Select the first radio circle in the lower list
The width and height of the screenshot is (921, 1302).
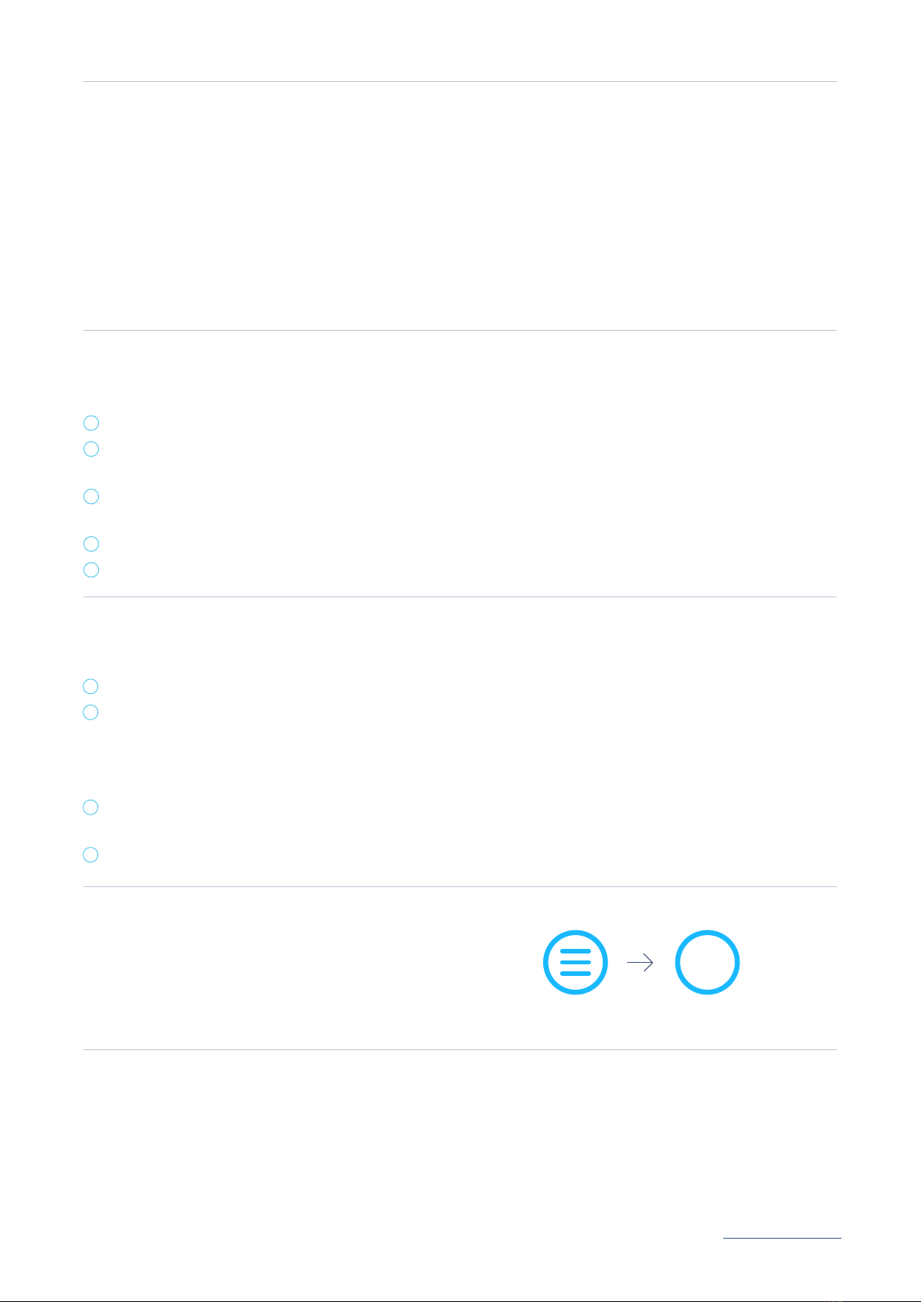coord(91,686)
